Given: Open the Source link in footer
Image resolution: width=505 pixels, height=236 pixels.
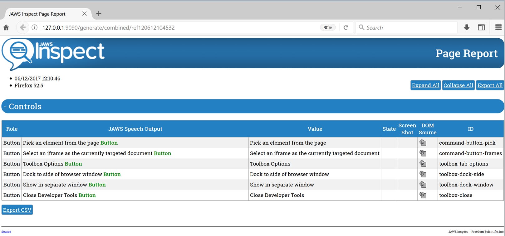Looking at the screenshot, I should point(6,232).
